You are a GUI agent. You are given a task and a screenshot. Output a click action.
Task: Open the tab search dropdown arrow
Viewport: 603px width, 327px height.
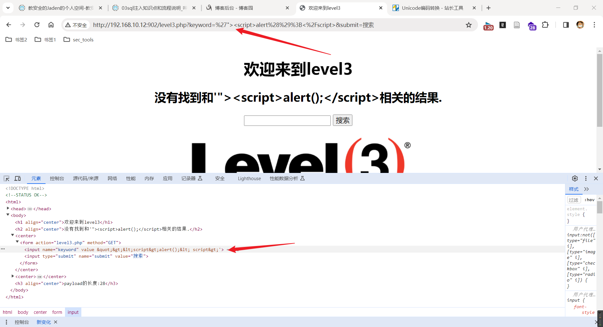(x=8, y=8)
